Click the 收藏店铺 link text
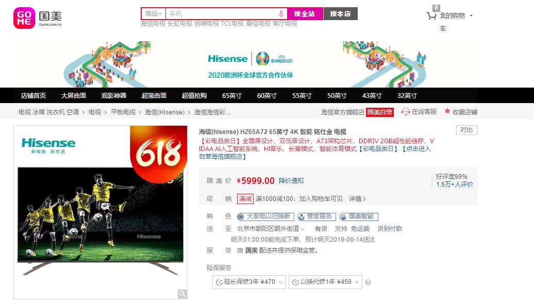 point(465,112)
